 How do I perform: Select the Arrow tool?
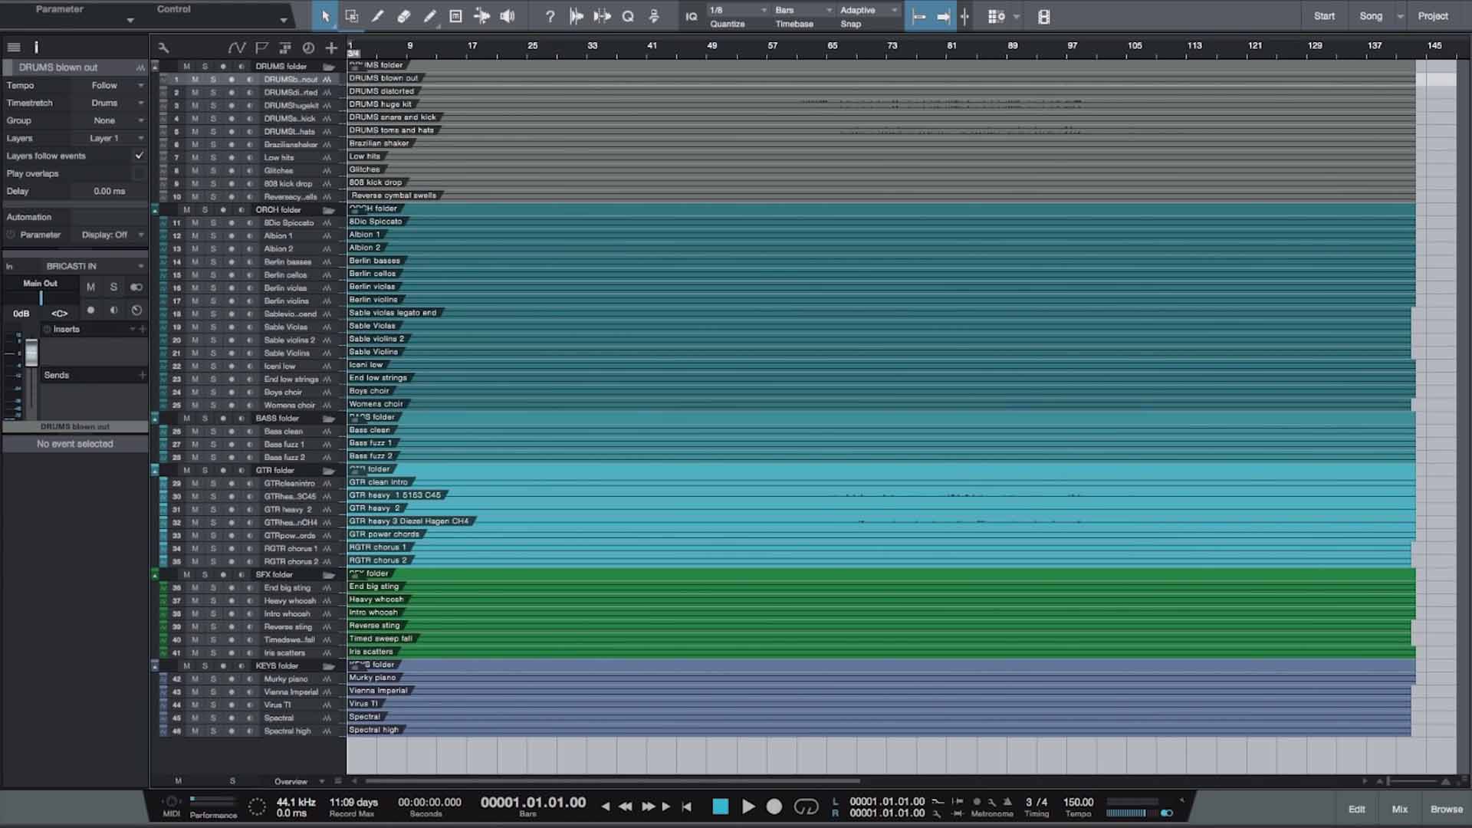[325, 16]
